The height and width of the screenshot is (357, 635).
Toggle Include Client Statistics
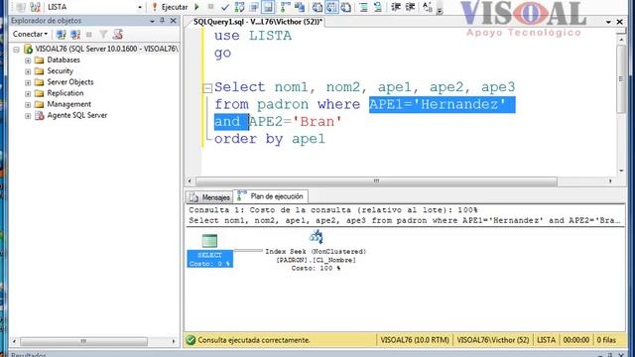[x=300, y=7]
